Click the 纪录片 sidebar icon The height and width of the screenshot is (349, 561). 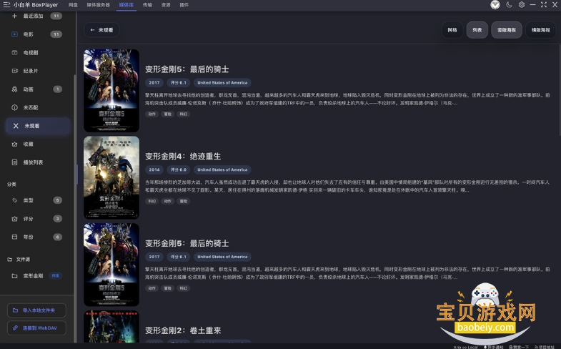14,71
